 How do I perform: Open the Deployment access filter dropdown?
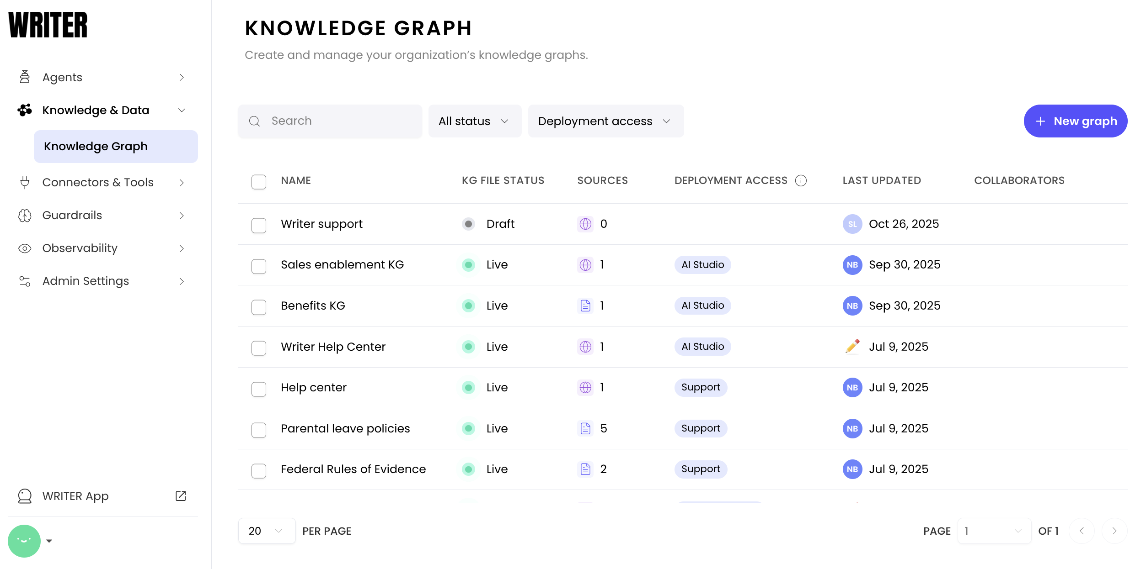pos(605,121)
